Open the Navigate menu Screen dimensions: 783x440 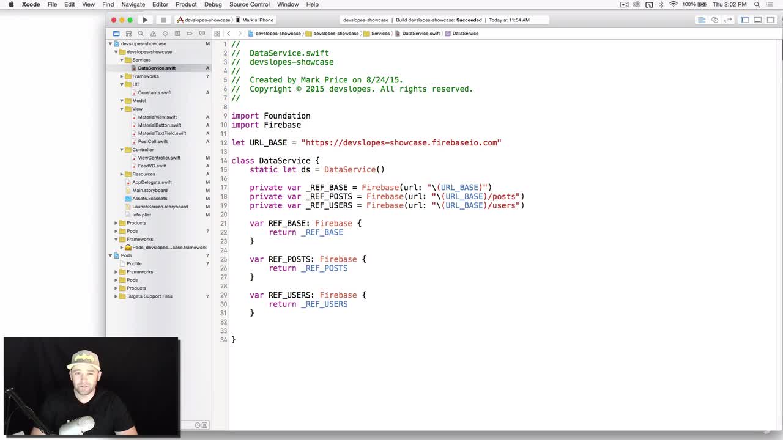[133, 4]
